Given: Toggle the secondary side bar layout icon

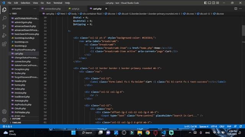Looking at the screenshot, I should (214, 3).
